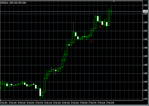The height and width of the screenshot is (106, 149).
Task: Click the 27 Feb 03:00 time label
Action: point(84,103)
